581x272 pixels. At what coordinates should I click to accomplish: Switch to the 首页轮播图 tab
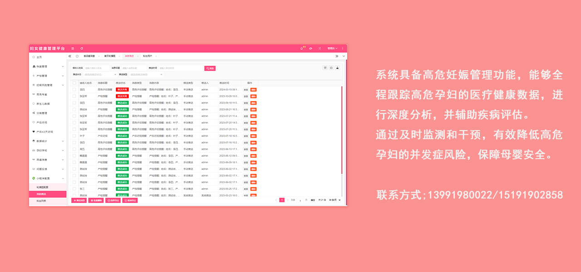pyautogui.click(x=110, y=56)
